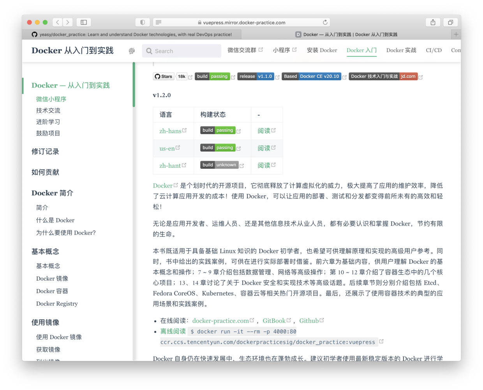Toggle dark mode icon beside site title
This screenshot has height=390, width=483.
pyautogui.click(x=132, y=51)
